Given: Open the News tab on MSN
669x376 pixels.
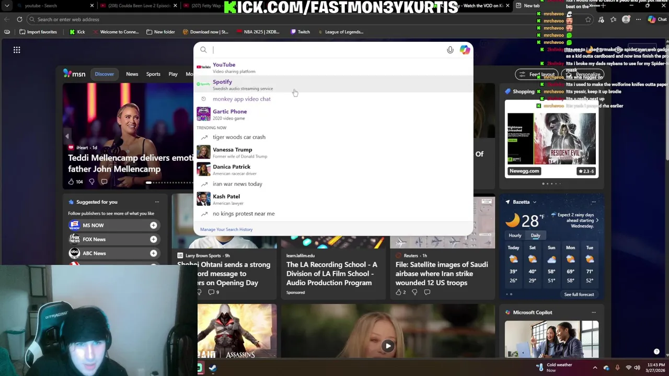Looking at the screenshot, I should click(132, 74).
